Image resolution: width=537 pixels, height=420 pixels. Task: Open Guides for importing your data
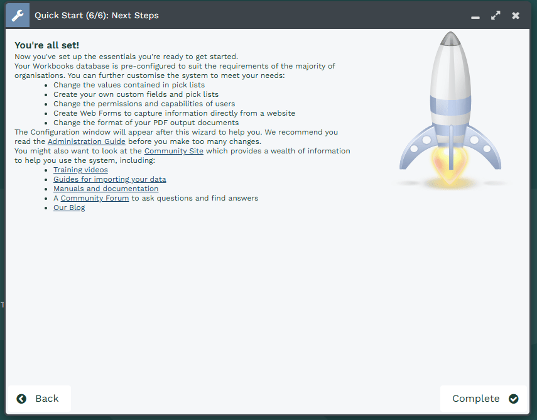[x=109, y=179]
